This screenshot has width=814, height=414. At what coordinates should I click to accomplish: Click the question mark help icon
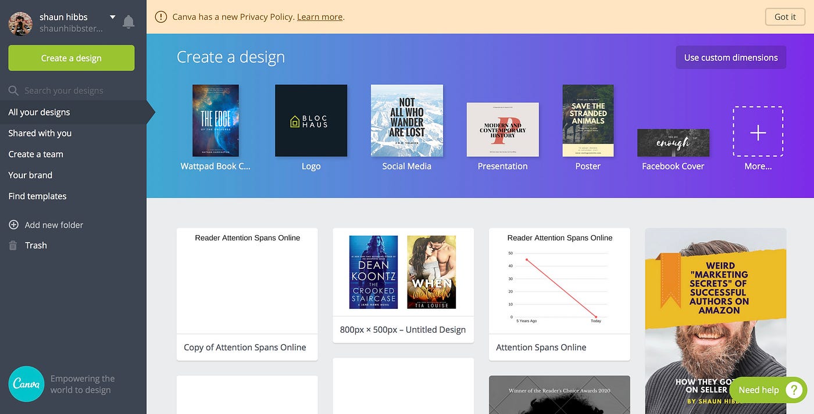point(794,390)
